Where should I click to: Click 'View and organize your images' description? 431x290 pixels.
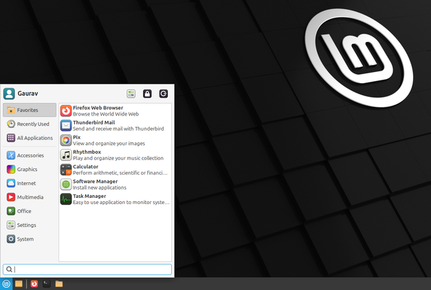(109, 144)
